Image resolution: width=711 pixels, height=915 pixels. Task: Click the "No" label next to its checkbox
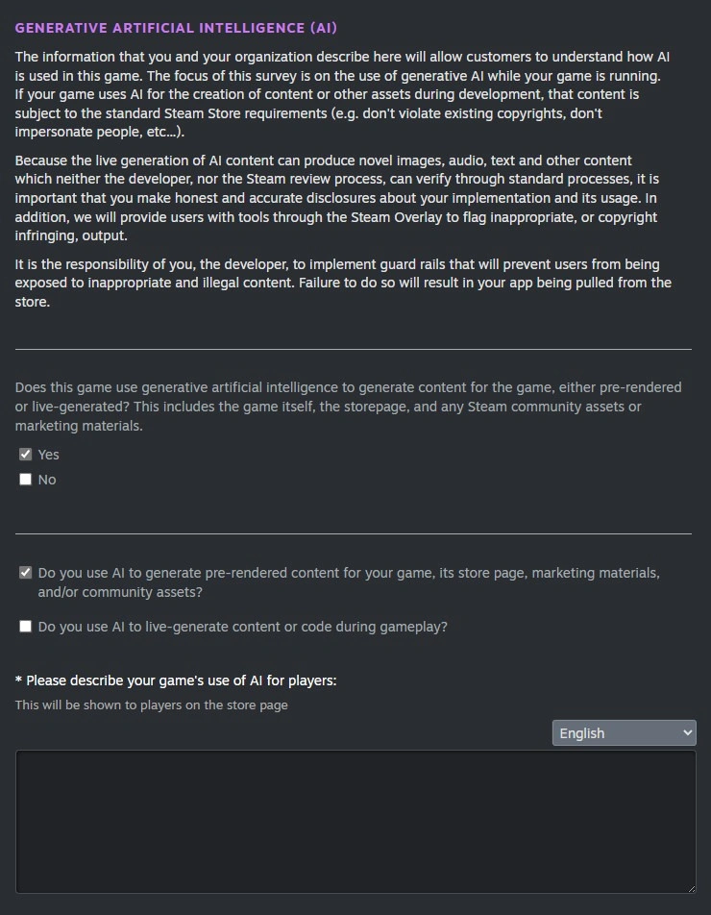click(x=45, y=479)
